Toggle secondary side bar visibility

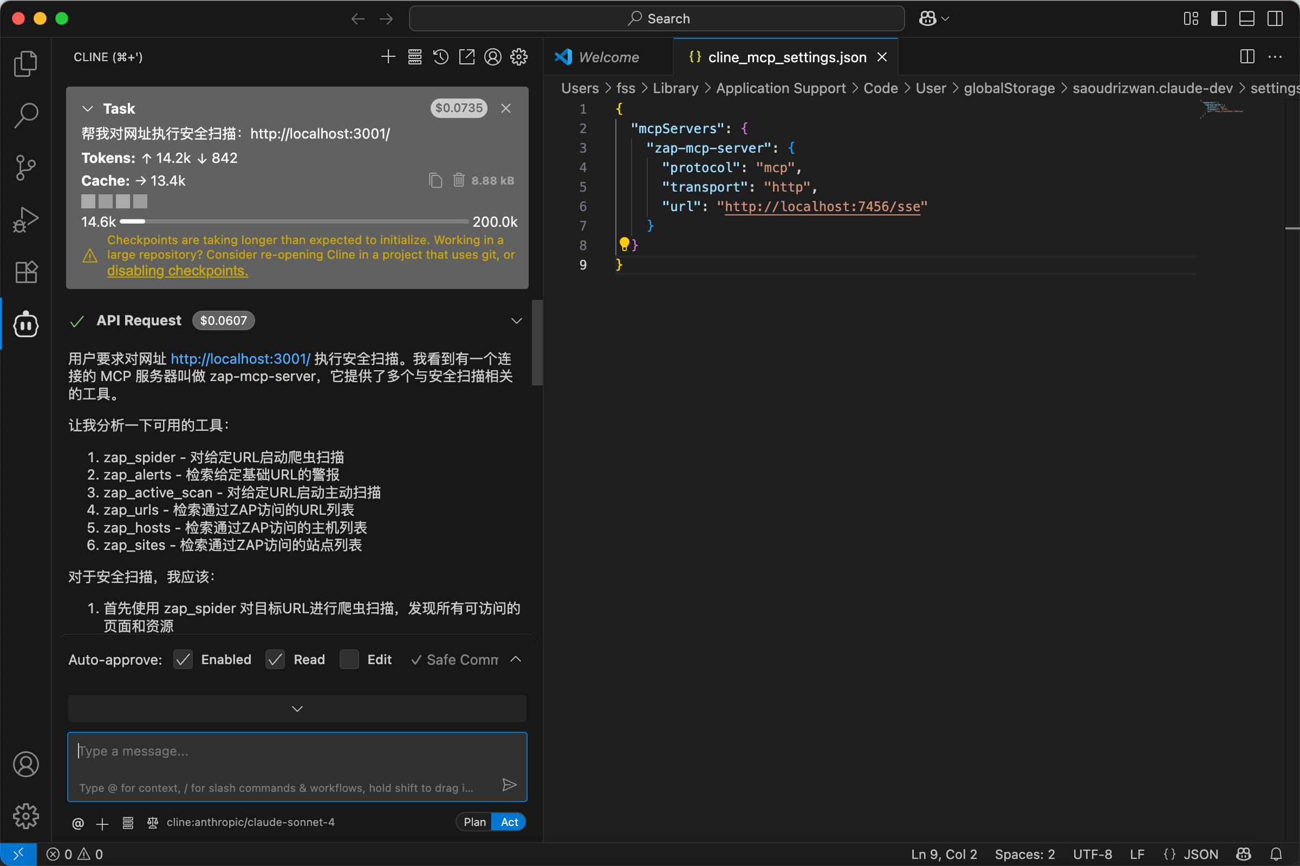[1275, 19]
